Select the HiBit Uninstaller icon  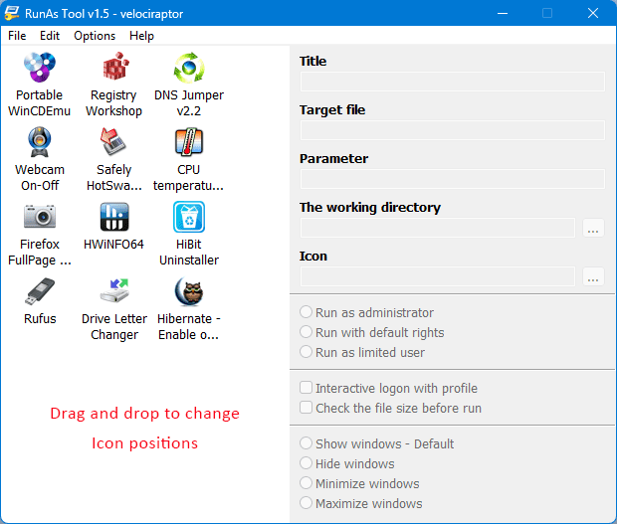coord(189,217)
